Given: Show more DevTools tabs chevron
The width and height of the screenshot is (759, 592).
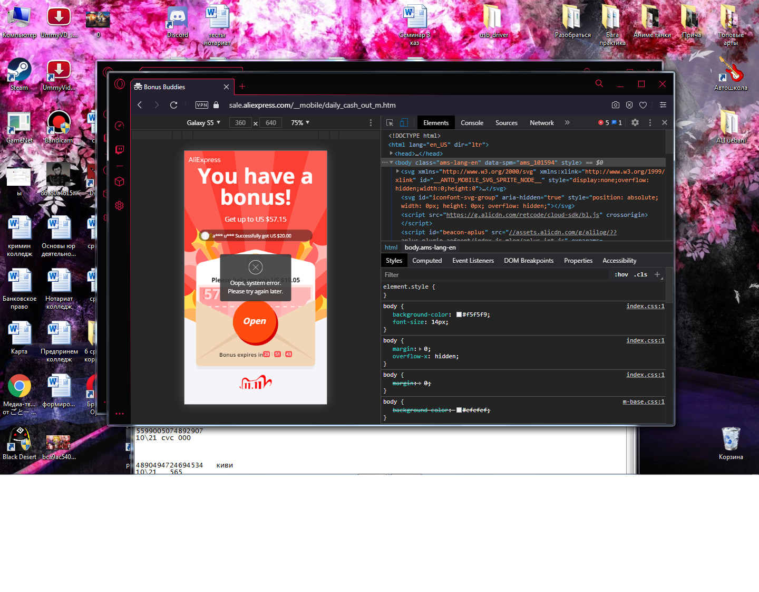Looking at the screenshot, I should pos(567,123).
